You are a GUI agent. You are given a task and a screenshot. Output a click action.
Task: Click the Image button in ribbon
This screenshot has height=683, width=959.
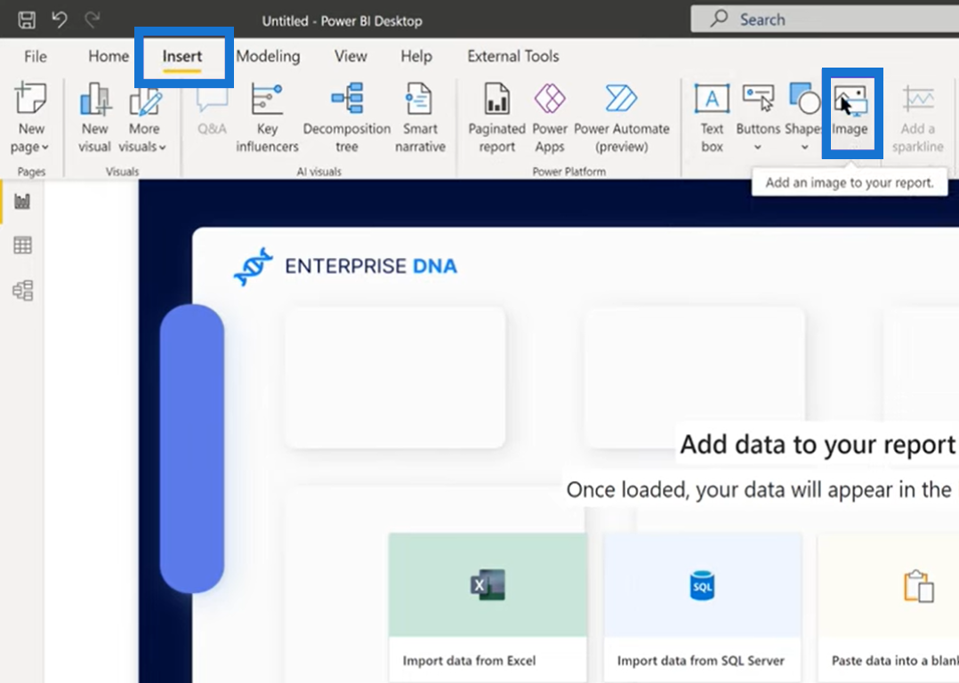click(x=850, y=113)
